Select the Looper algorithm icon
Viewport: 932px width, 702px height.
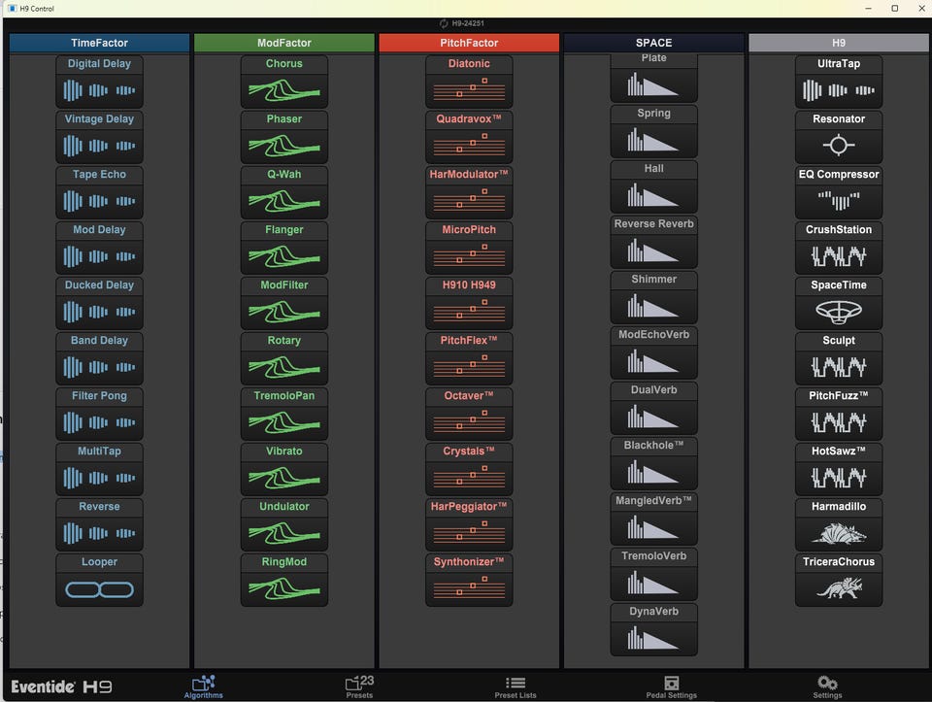(99, 589)
